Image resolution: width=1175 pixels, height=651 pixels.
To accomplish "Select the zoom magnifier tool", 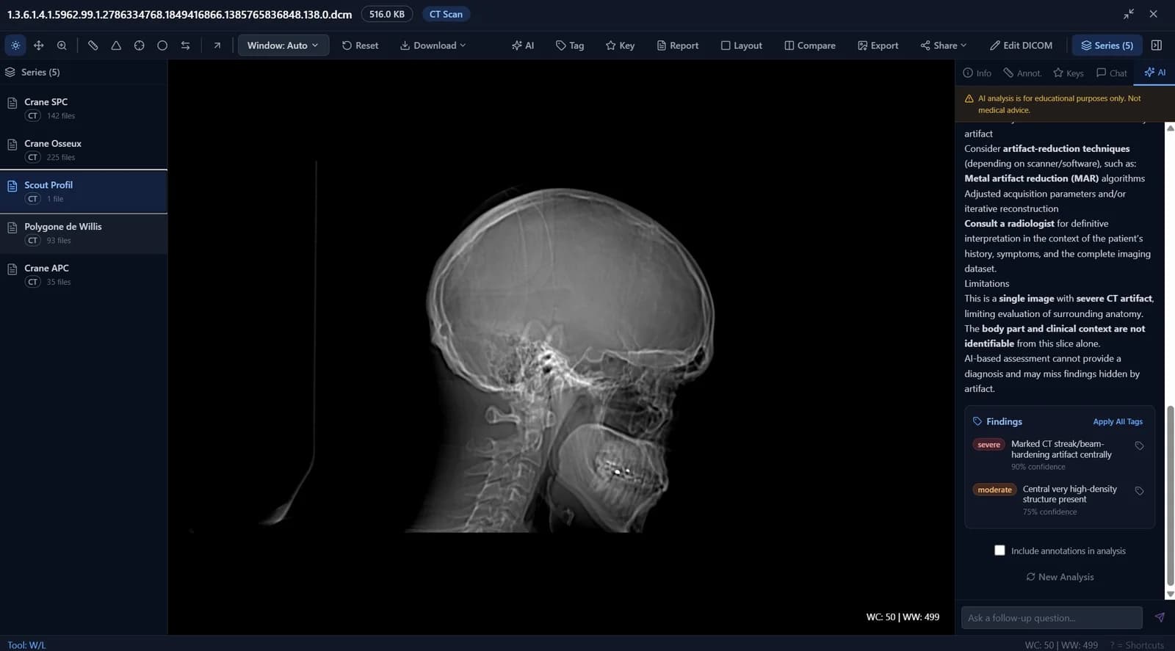I will point(62,46).
